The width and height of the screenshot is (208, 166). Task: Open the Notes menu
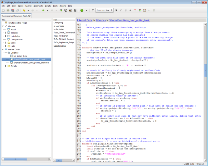[x=21, y=6]
